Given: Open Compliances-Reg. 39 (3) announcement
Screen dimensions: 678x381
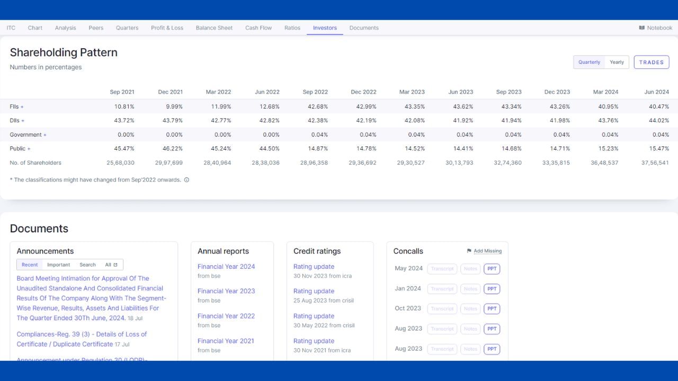Looking at the screenshot, I should [x=82, y=339].
